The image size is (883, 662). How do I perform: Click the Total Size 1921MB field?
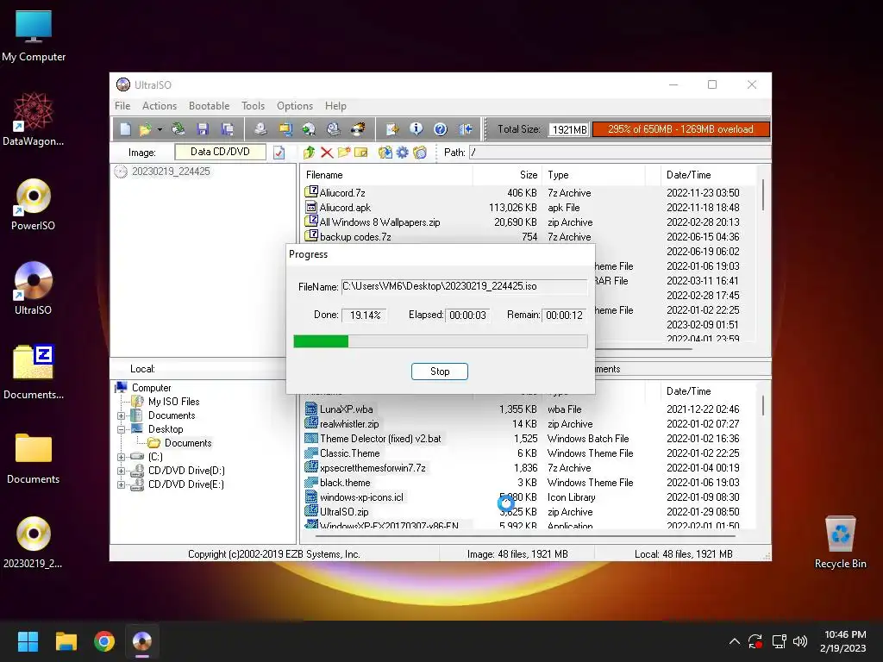(x=569, y=129)
